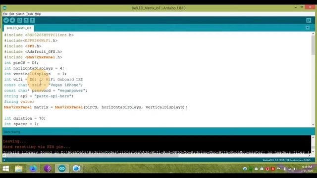
Task: Open the purple media player taskbar icon
Action: click(x=48, y=169)
